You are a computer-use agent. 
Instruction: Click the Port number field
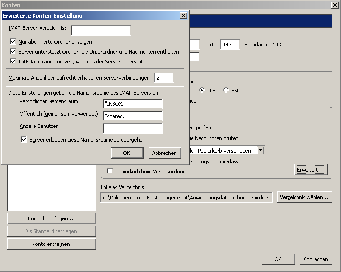tap(230, 45)
